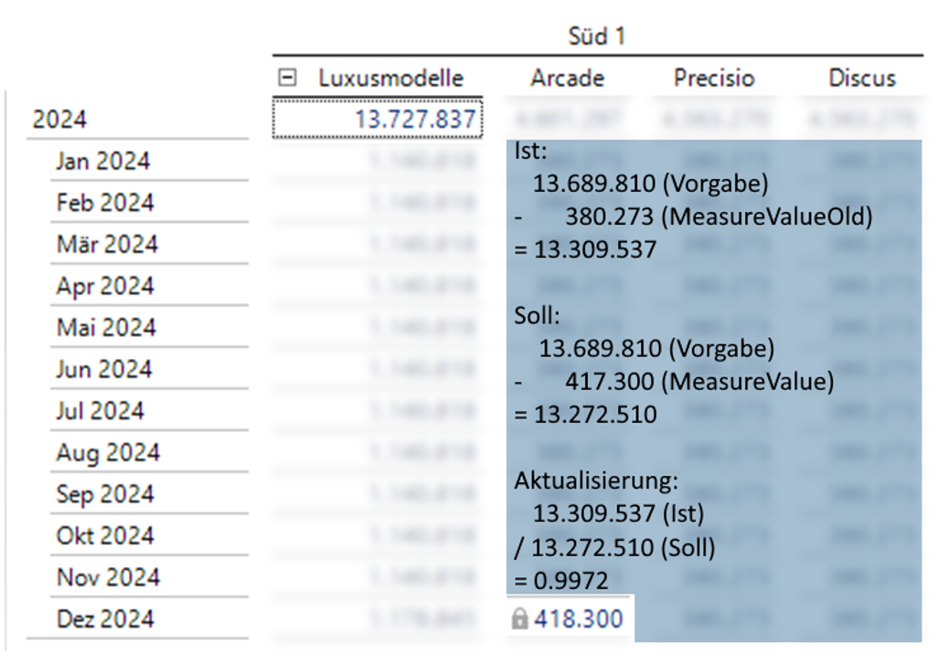Select the 2024 year row
Image resolution: width=938 pixels, height=664 pixels.
click(60, 120)
